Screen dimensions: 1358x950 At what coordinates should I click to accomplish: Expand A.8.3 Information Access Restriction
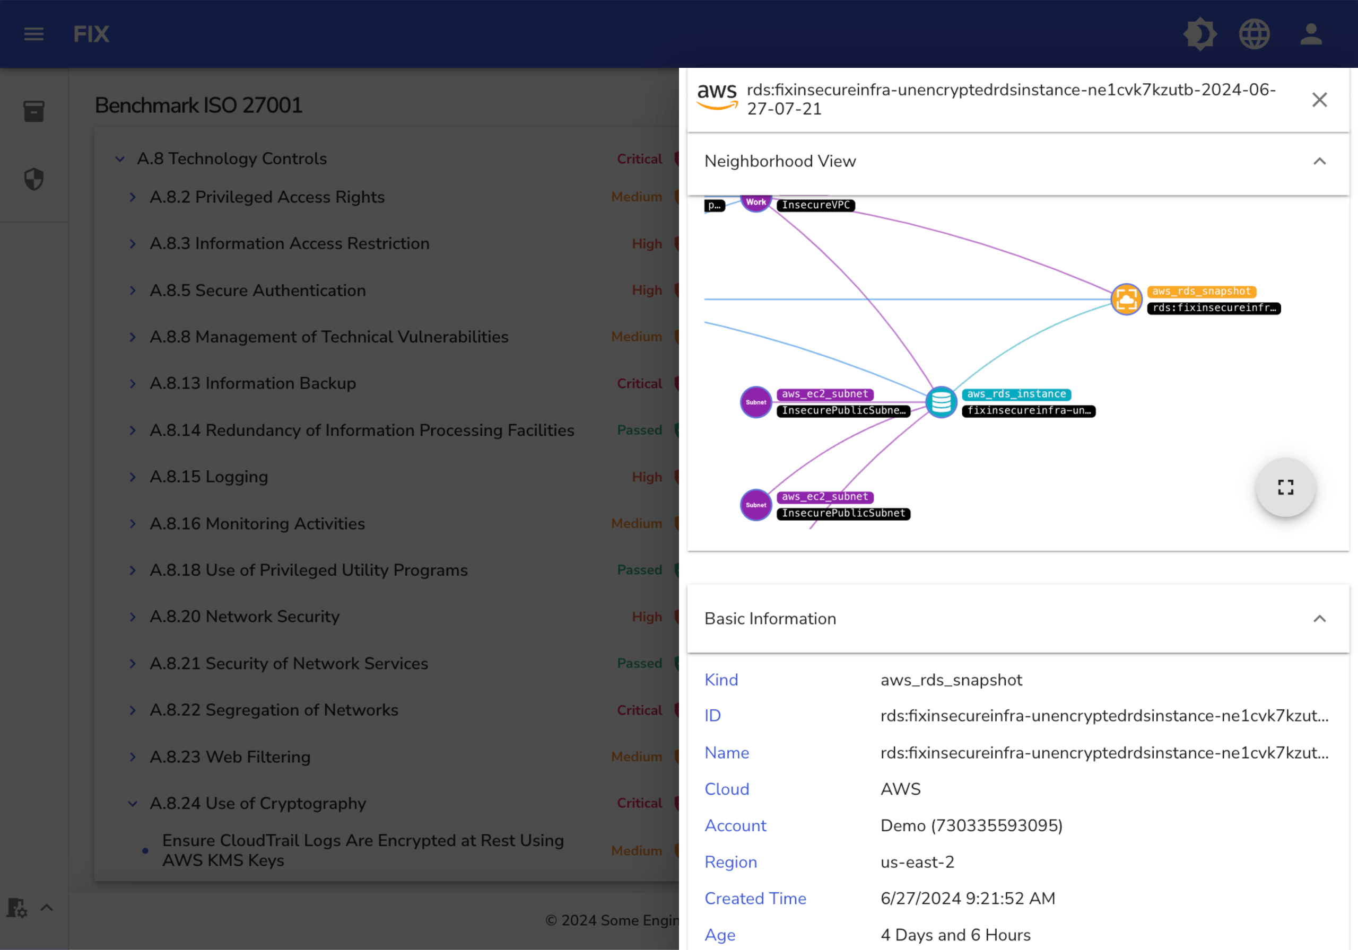133,243
